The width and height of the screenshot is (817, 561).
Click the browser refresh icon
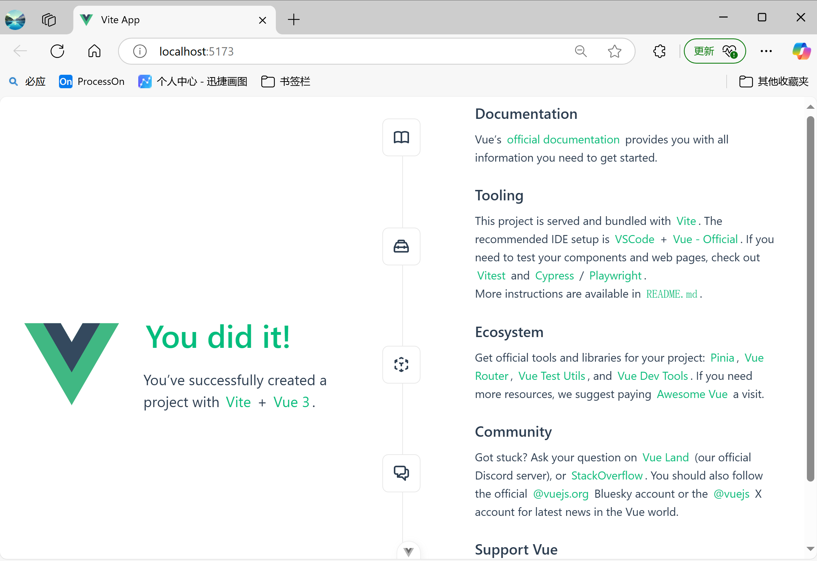(x=57, y=51)
